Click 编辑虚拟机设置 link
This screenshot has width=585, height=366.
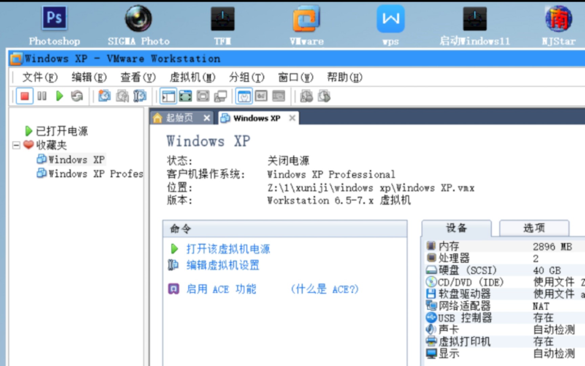click(223, 265)
